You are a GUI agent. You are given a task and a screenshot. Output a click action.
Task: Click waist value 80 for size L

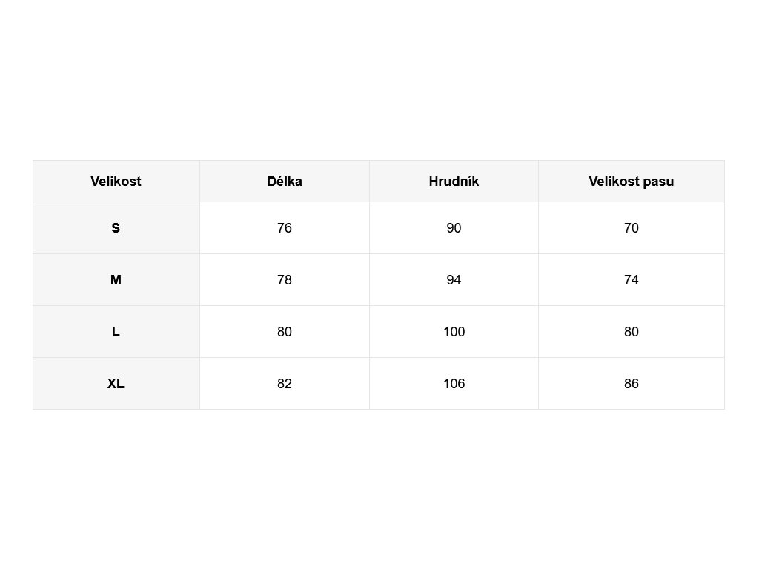pos(632,332)
